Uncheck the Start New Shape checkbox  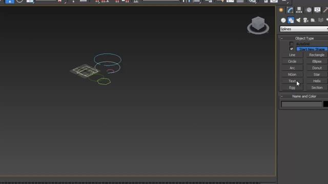click(x=292, y=49)
